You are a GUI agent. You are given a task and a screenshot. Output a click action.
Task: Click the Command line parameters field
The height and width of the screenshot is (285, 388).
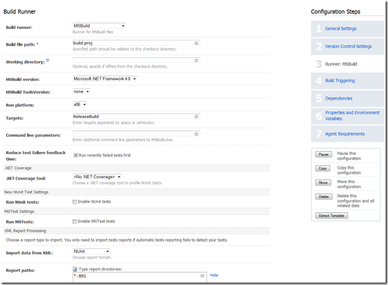[136, 134]
